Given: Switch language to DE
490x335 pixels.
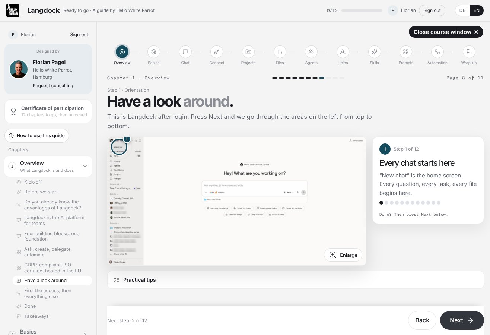Looking at the screenshot, I should pyautogui.click(x=462, y=10).
